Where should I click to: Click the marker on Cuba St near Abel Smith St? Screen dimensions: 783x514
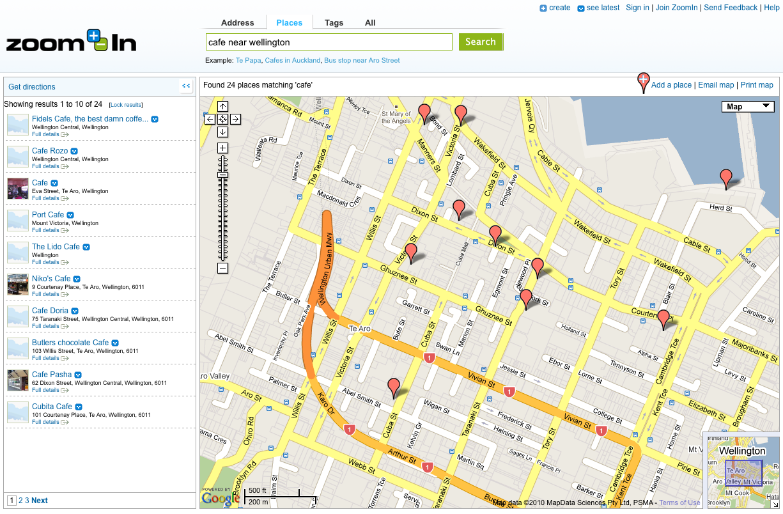(394, 388)
